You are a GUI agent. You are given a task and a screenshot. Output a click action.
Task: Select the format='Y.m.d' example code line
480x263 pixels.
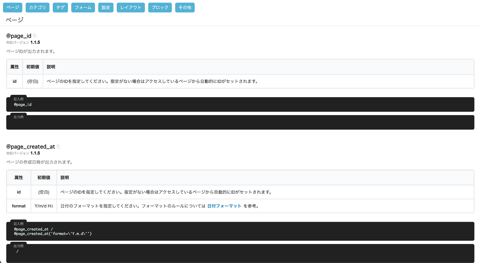(x=53, y=234)
